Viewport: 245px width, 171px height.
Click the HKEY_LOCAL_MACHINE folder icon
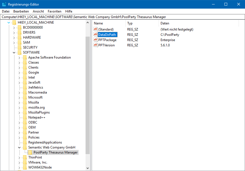coord(14,22)
